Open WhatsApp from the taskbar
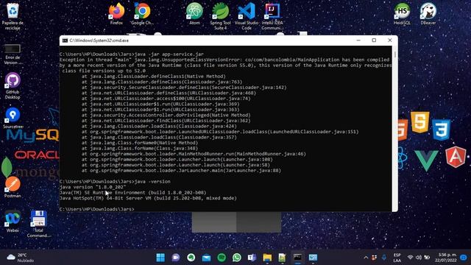Screen dimensions: 471x265 point(237,258)
